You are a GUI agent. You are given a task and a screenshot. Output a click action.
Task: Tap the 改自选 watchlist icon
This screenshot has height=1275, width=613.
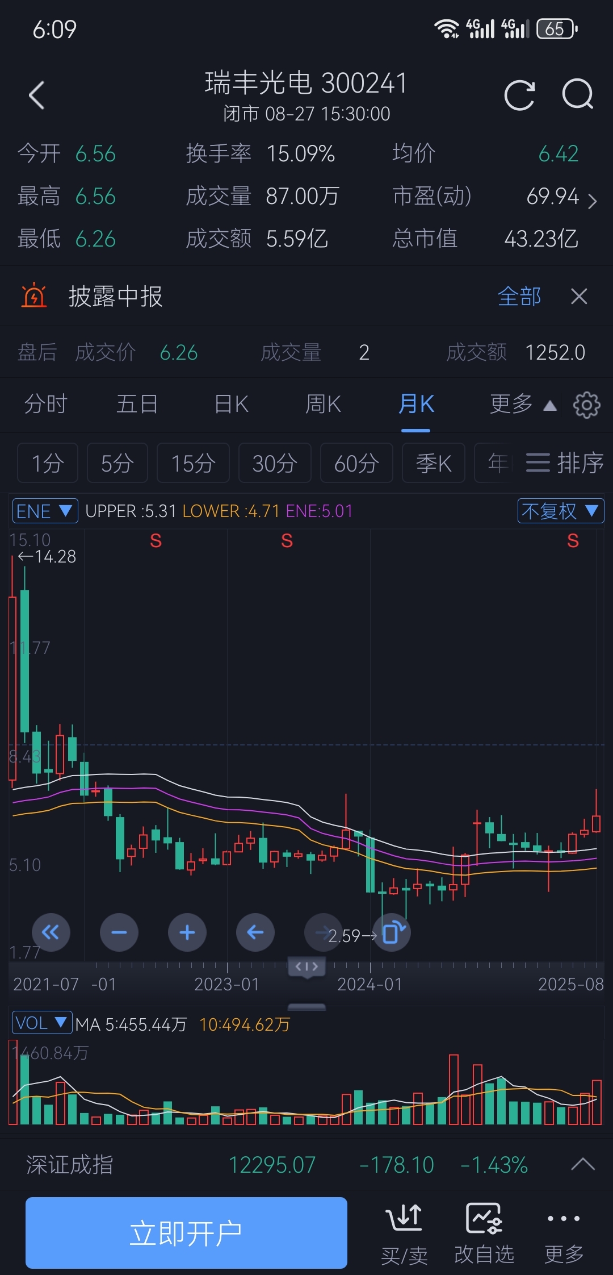point(484,1234)
